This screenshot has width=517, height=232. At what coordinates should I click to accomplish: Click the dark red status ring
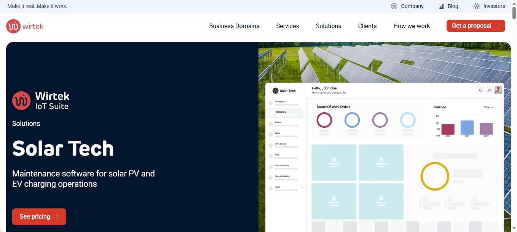pyautogui.click(x=324, y=120)
